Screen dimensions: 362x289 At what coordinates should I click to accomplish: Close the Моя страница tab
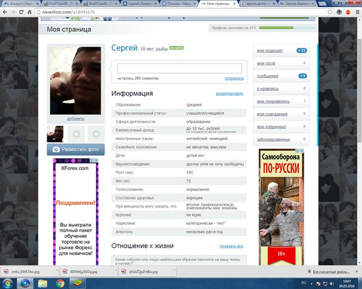234,4
